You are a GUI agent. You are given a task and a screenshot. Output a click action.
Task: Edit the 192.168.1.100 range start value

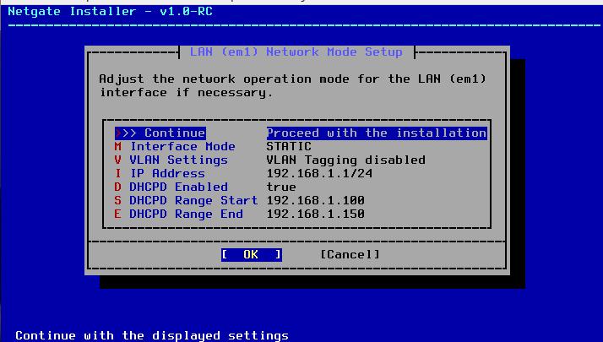coord(315,200)
